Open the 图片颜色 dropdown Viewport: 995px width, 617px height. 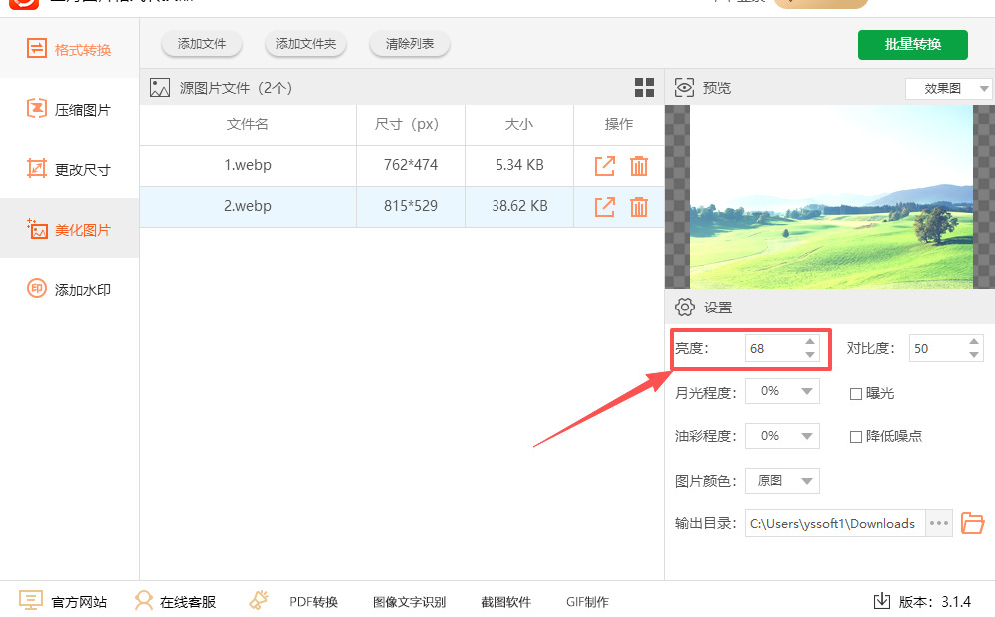point(782,481)
